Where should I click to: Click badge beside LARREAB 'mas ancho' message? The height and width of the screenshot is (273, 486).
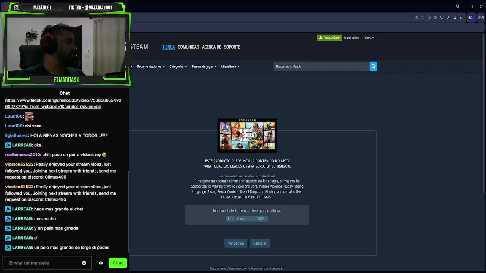[x=8, y=219]
